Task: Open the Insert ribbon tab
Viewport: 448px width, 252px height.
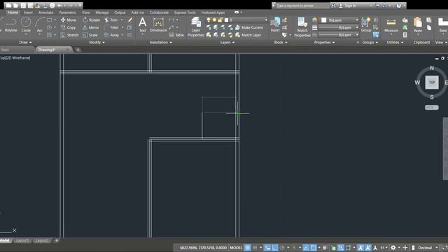Action: (x=28, y=13)
